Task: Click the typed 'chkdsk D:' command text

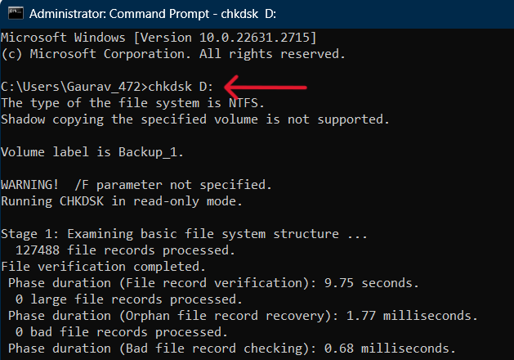Action: click(179, 87)
